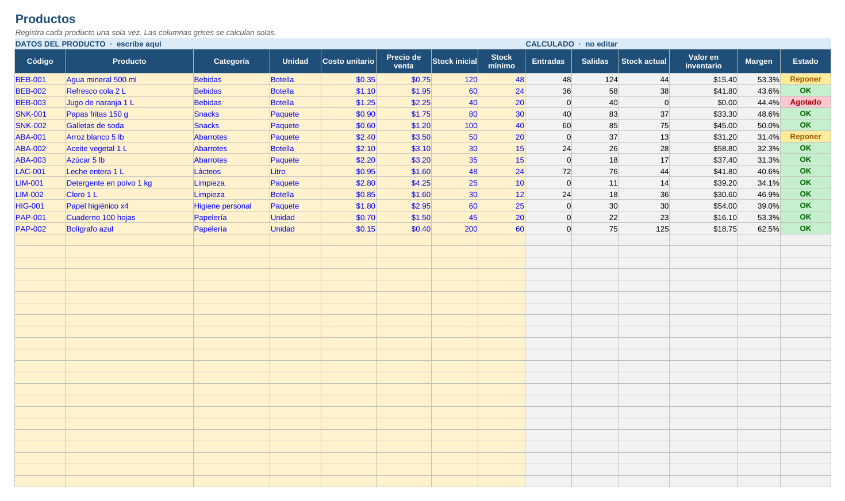This screenshot has width=845, height=501.
Task: Click the Reponer status for Arroz blanco
Action: (805, 137)
